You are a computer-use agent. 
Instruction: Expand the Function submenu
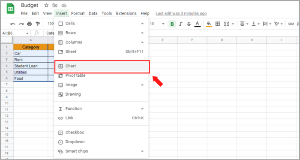101,109
